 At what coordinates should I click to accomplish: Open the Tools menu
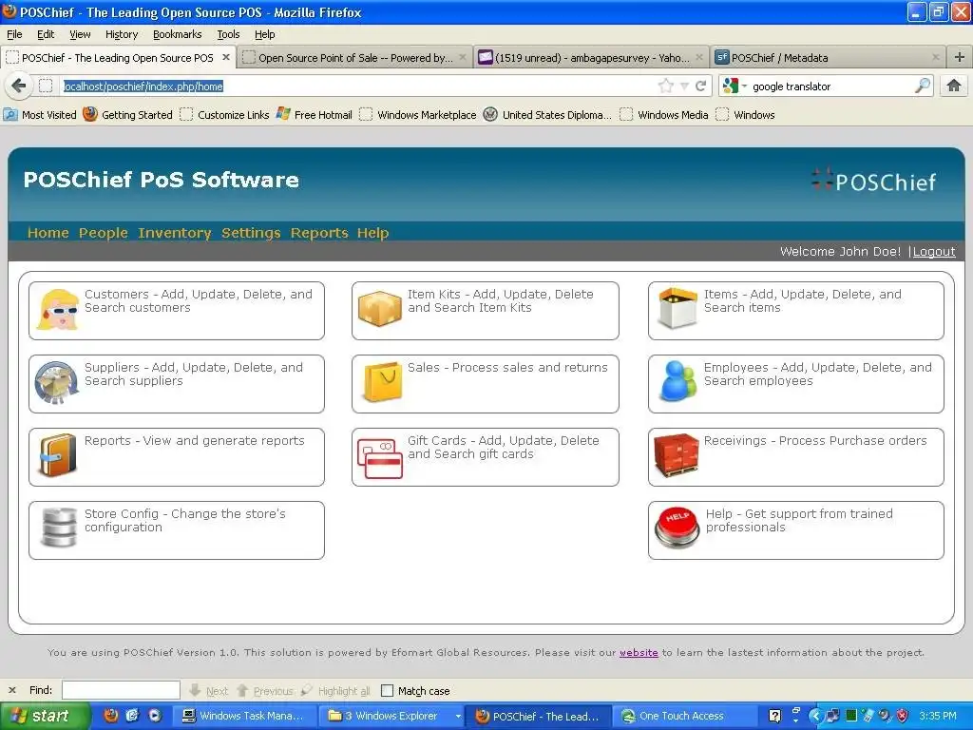pos(228,34)
